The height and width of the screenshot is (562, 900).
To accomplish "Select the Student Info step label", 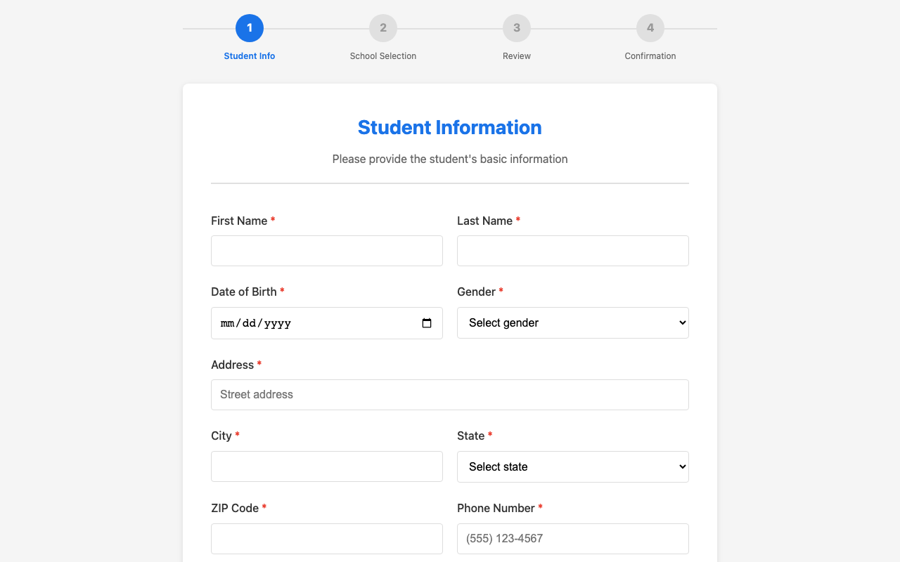I will tap(250, 55).
